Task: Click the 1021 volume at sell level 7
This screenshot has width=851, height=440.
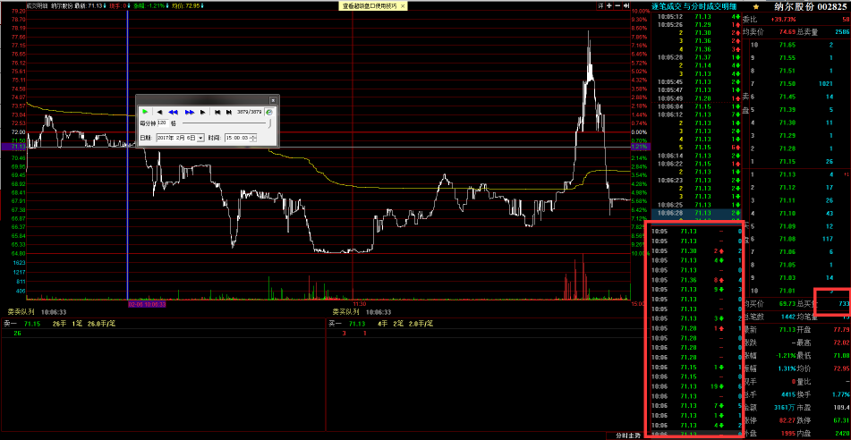Action: click(825, 83)
